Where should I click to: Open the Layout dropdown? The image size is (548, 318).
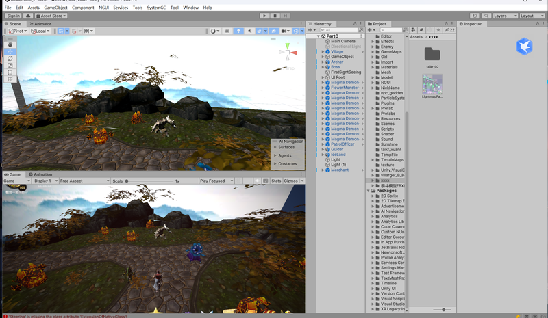pyautogui.click(x=532, y=16)
